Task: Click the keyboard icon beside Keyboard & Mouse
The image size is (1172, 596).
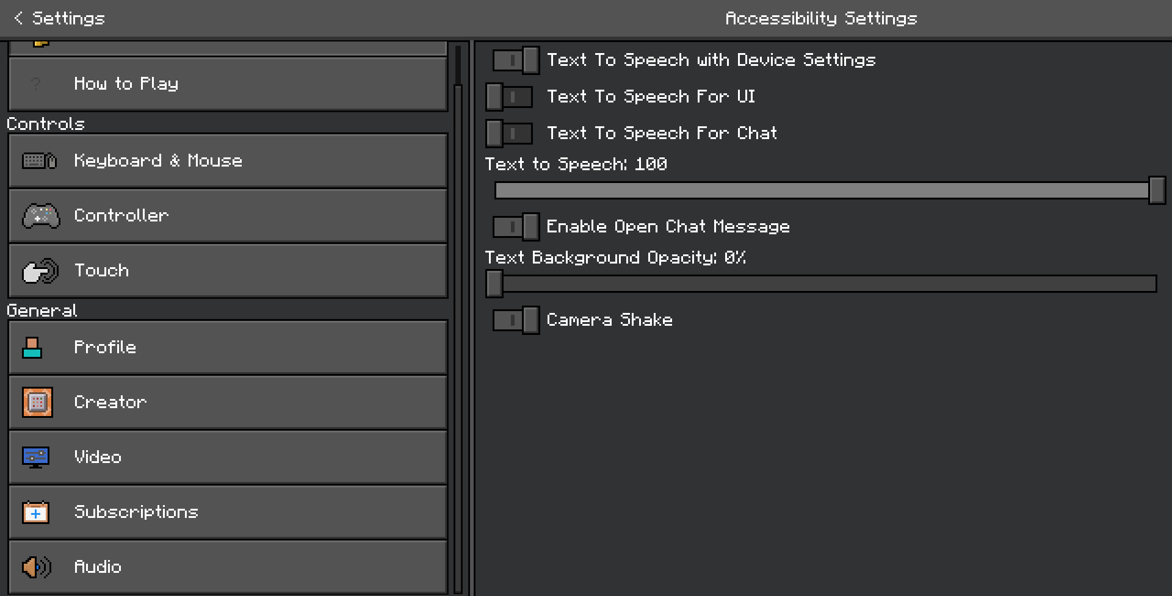Action: click(39, 161)
